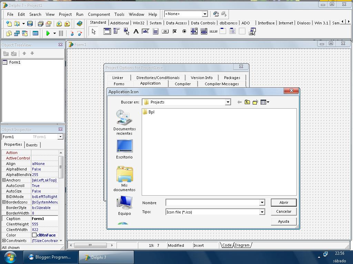Screen dimensions: 353x264
Task: Click the Open file toolbar icon
Action: click(17, 24)
